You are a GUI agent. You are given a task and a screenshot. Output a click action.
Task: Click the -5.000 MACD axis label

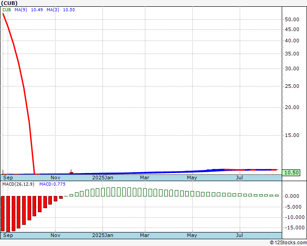point(293,207)
